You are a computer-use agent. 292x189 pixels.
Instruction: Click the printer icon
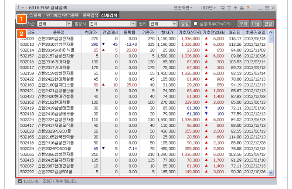pos(242,8)
